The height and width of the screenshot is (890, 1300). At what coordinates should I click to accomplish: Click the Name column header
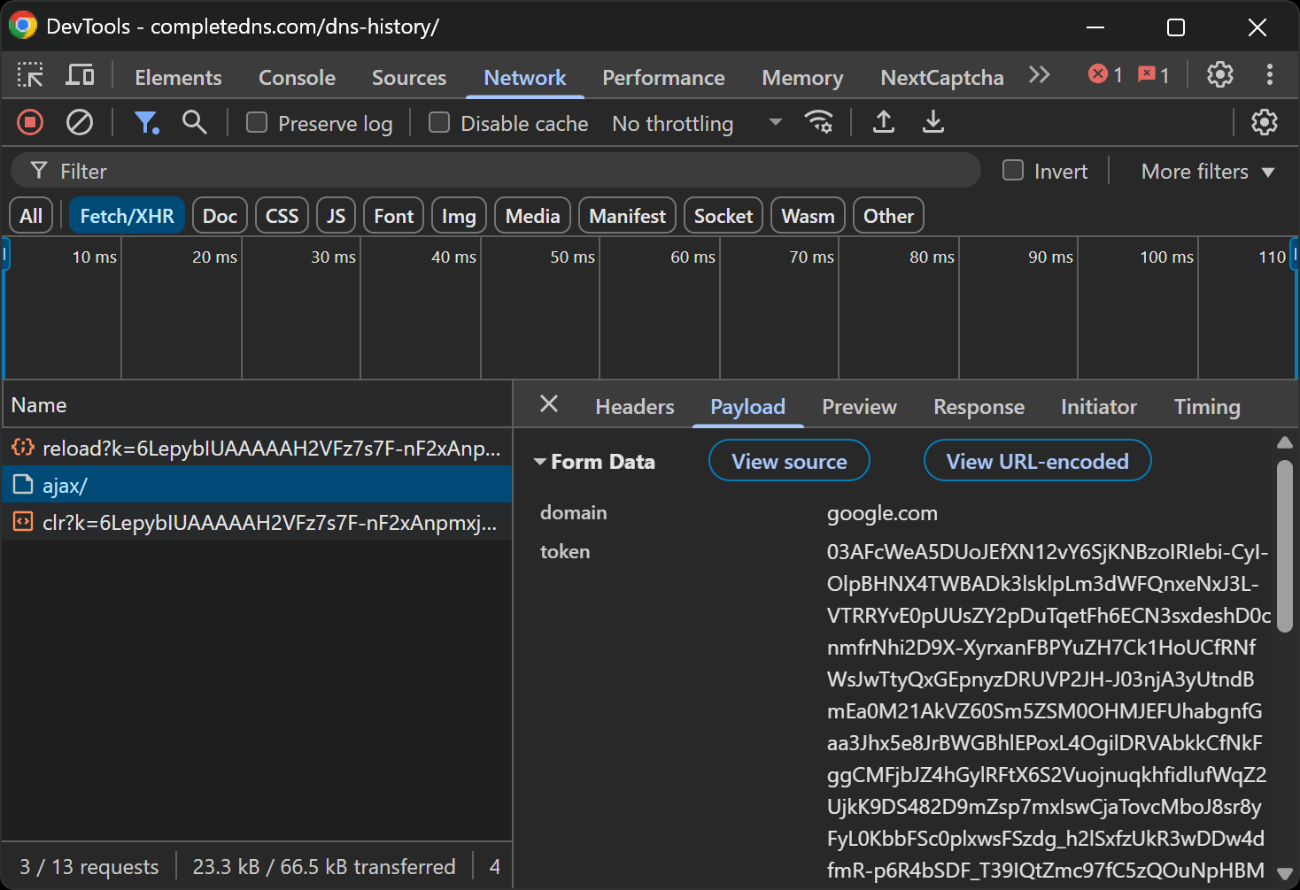coord(257,404)
